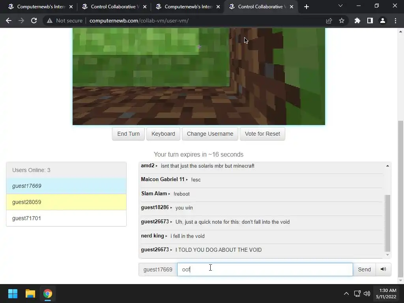Click the guest17669 username label by chat input
The image size is (404, 303).
[158, 269]
